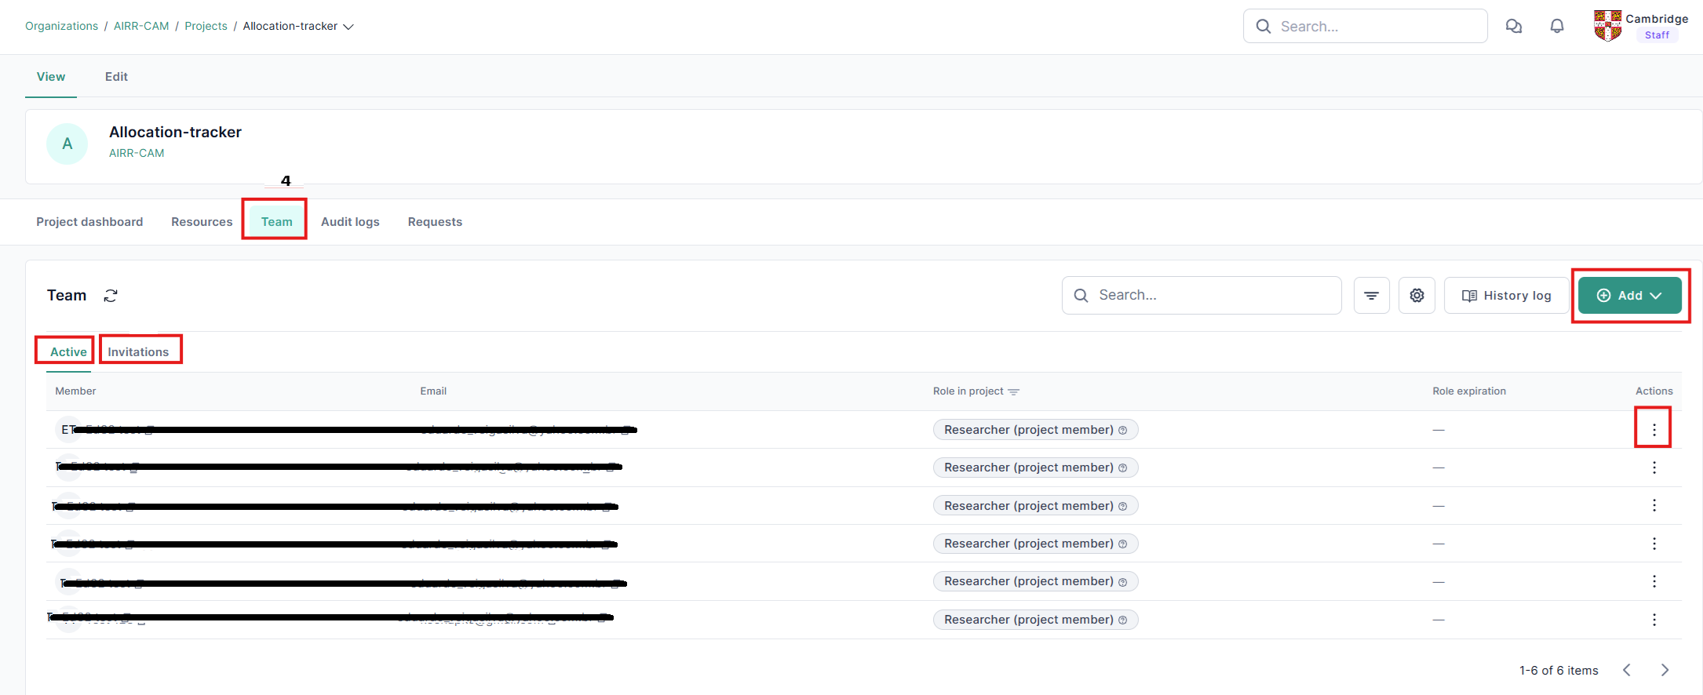Image resolution: width=1703 pixels, height=695 pixels.
Task: Open table settings gear icon
Action: click(1417, 296)
